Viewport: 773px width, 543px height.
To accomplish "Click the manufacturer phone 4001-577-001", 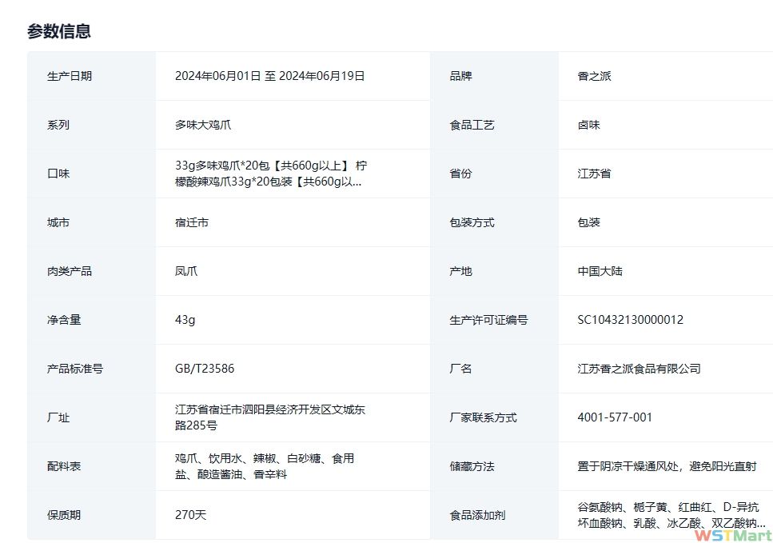I will (615, 417).
